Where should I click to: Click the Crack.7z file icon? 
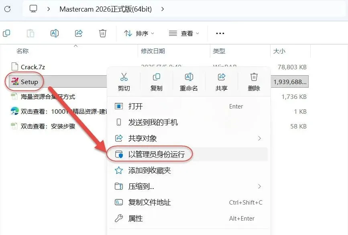(x=14, y=67)
